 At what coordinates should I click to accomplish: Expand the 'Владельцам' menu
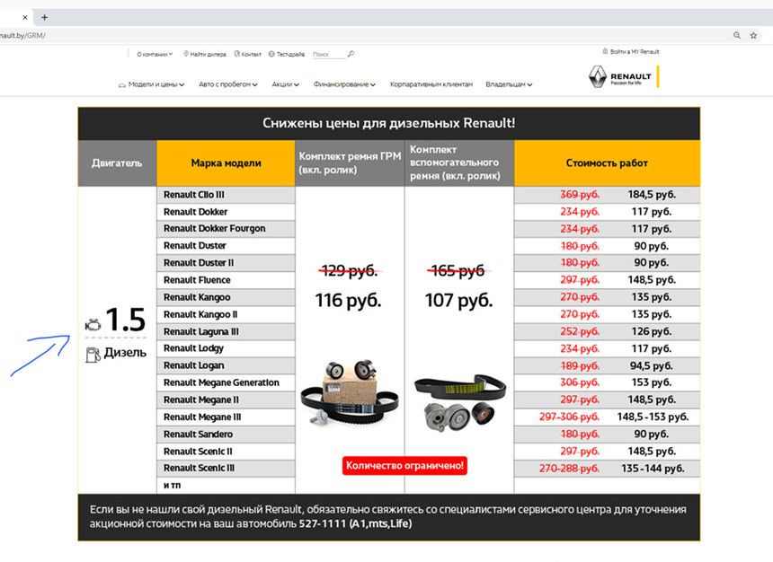[x=509, y=84]
